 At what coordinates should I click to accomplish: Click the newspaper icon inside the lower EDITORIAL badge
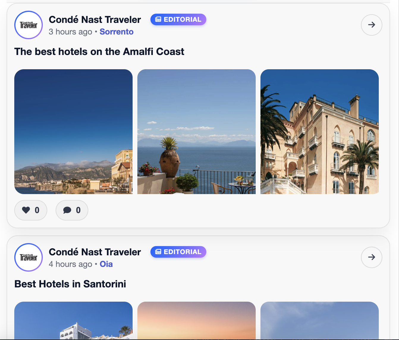[158, 252]
